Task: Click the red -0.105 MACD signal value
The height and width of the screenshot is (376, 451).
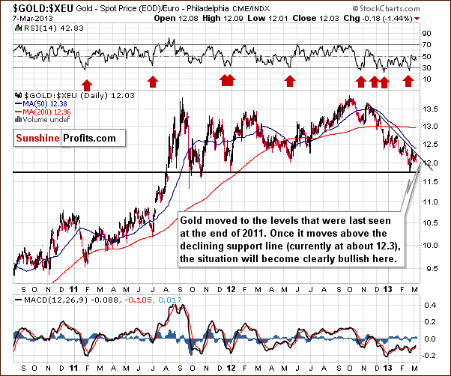Action: point(139,300)
